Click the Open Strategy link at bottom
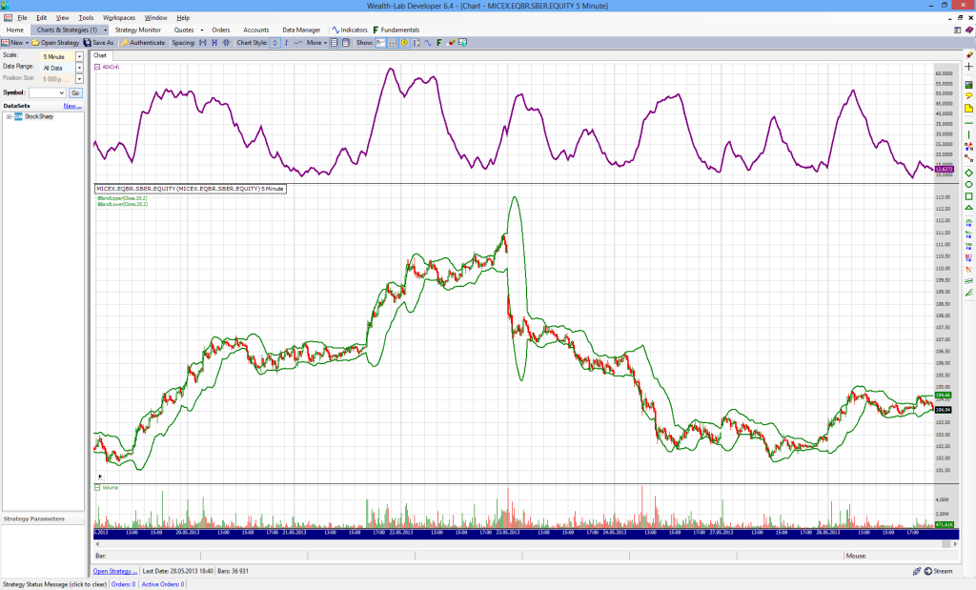Viewport: 976px width, 590px height. [113, 571]
